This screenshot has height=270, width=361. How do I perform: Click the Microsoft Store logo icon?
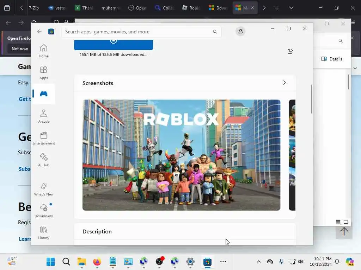click(x=51, y=31)
